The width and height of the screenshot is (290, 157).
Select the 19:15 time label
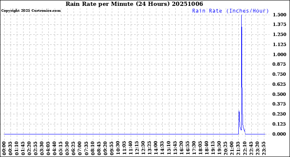[x=213, y=149]
